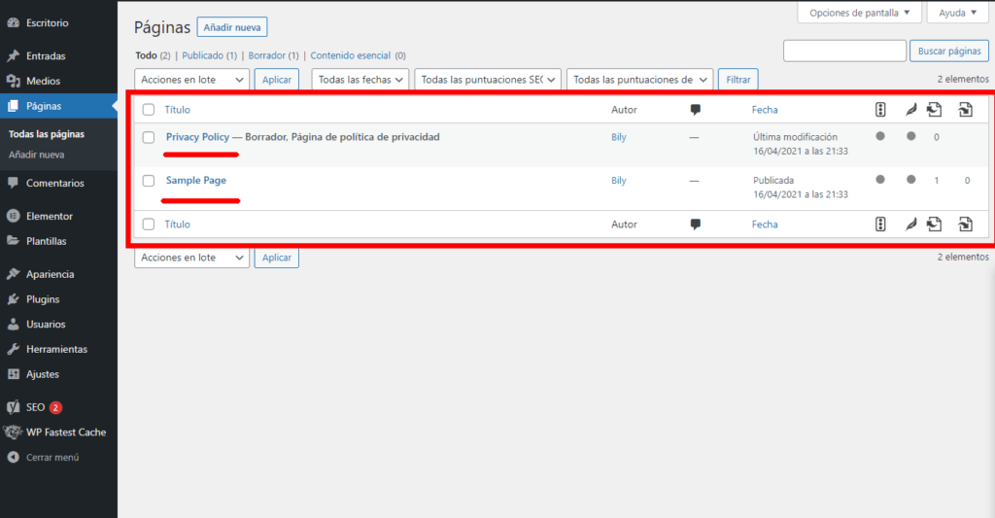
Task: Open Todas las páginas submenu item
Action: pos(47,134)
